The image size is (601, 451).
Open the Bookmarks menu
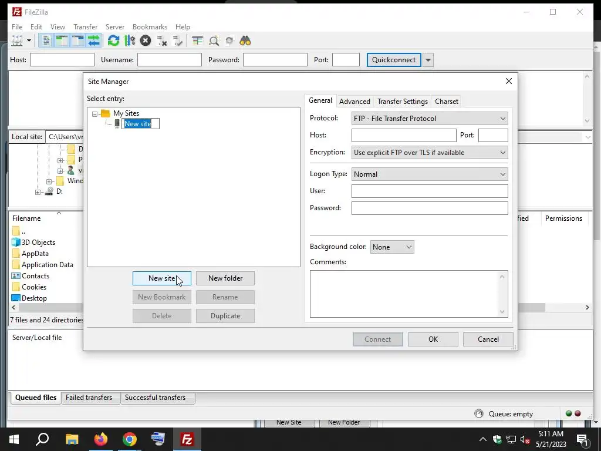point(150,27)
